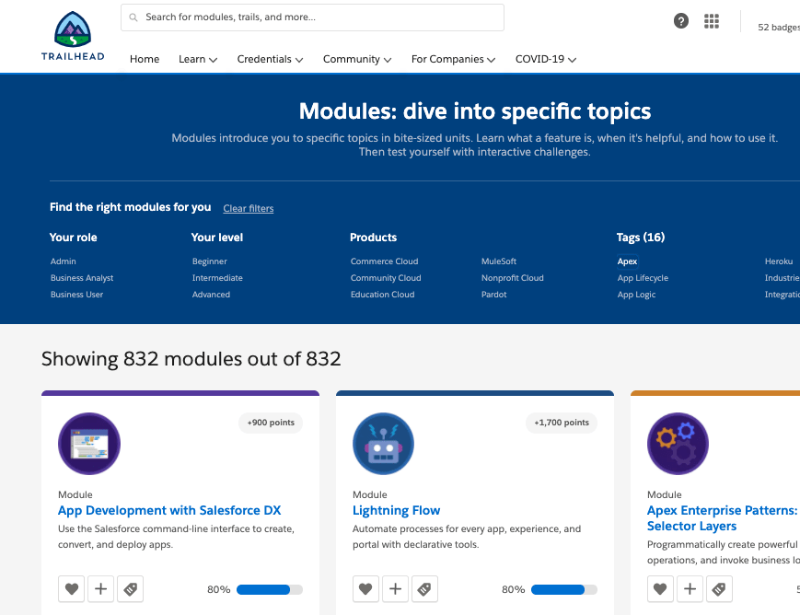Image resolution: width=800 pixels, height=615 pixels.
Task: Filter by Business User role
Action: (77, 295)
